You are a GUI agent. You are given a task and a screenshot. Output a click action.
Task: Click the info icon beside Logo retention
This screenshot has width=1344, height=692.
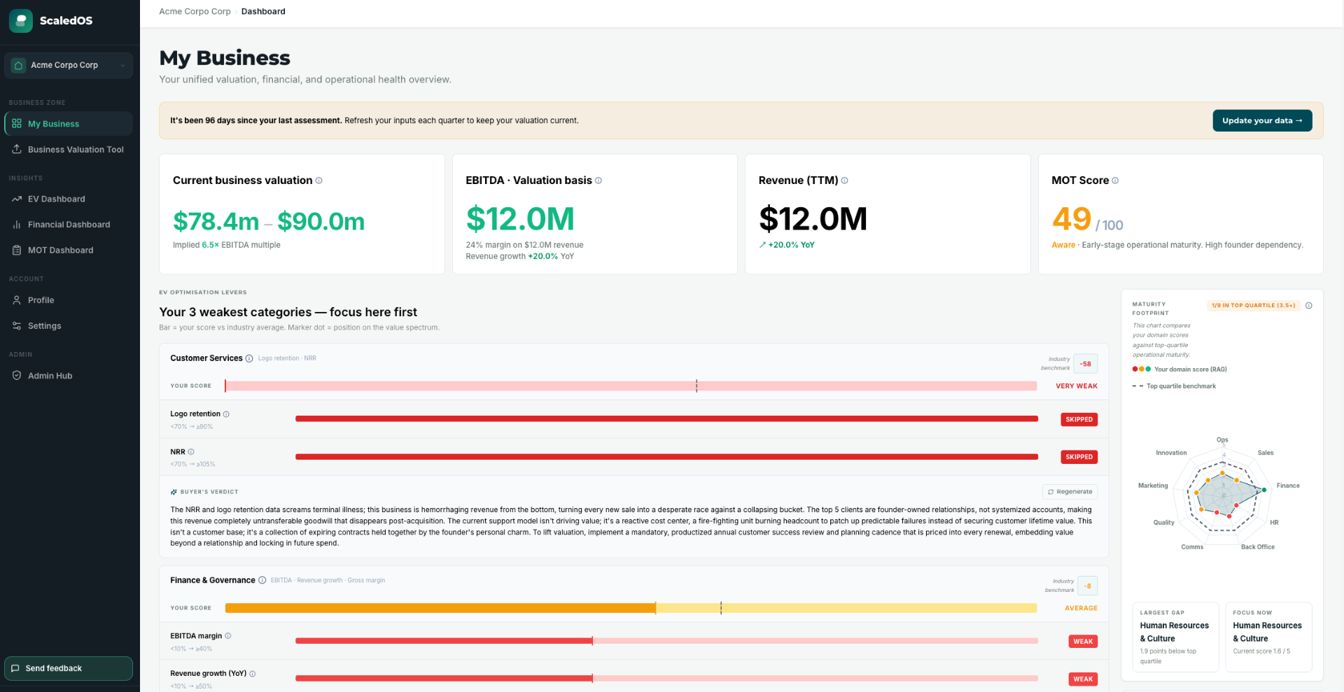226,414
